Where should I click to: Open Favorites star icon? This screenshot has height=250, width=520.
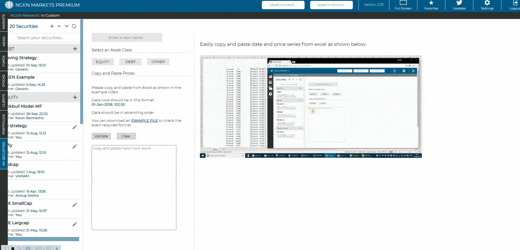coord(431,3)
